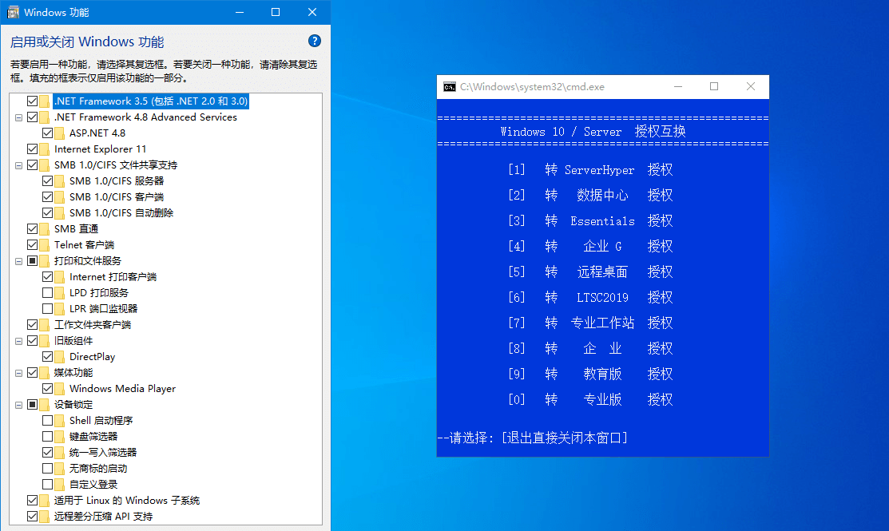Click the folder icon beside .NET Framework 3.5
This screenshot has width=889, height=531.
tap(44, 101)
